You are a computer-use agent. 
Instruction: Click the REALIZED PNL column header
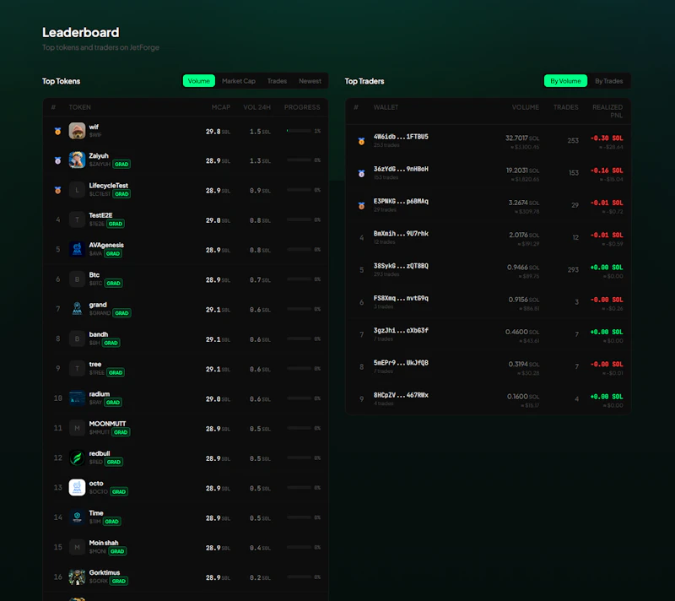(x=607, y=111)
